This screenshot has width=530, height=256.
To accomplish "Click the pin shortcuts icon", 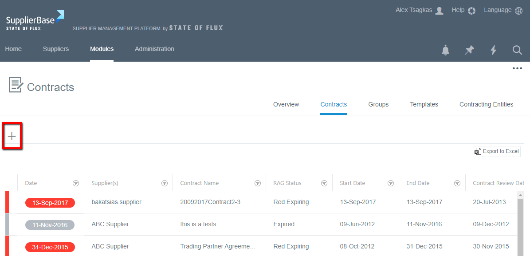I will (x=469, y=50).
